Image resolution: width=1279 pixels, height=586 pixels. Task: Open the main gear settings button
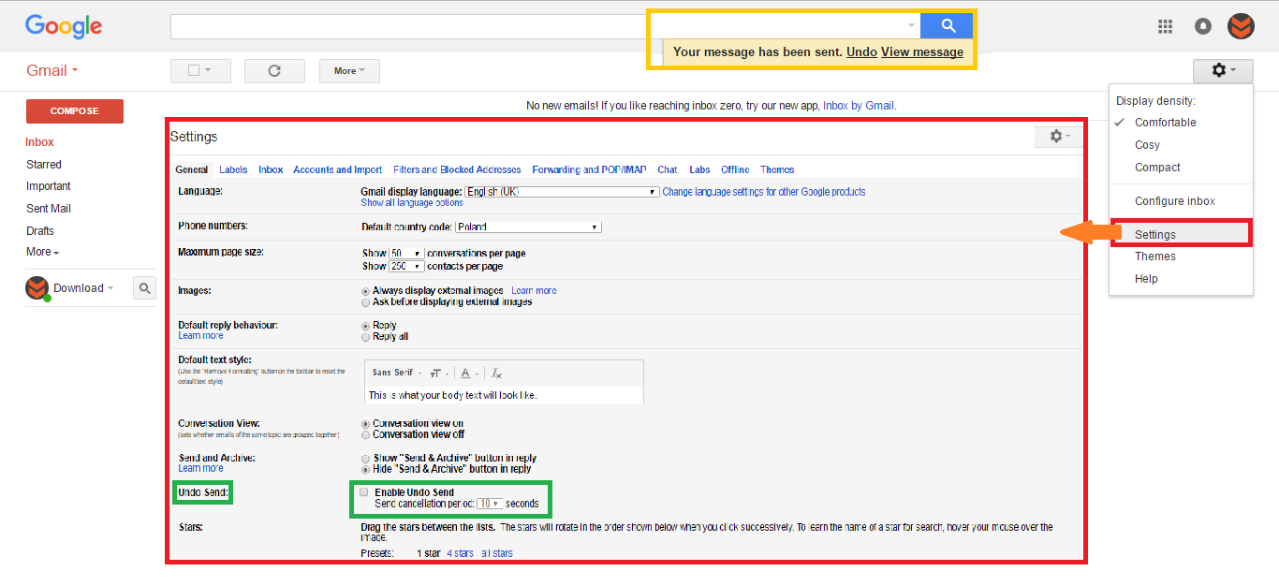pyautogui.click(x=1223, y=70)
